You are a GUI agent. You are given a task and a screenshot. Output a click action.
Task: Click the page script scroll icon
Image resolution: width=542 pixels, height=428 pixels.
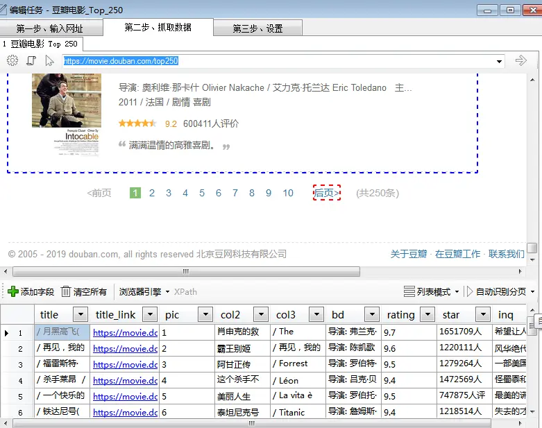coord(31,60)
